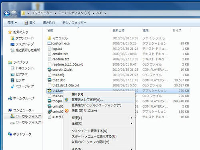Click the orange scan icon next to 検査 (S)
This screenshot has width=200, height=150.
pyautogui.click(x=67, y=110)
